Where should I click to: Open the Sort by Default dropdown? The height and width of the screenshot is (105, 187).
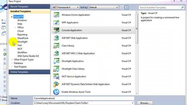104,7
